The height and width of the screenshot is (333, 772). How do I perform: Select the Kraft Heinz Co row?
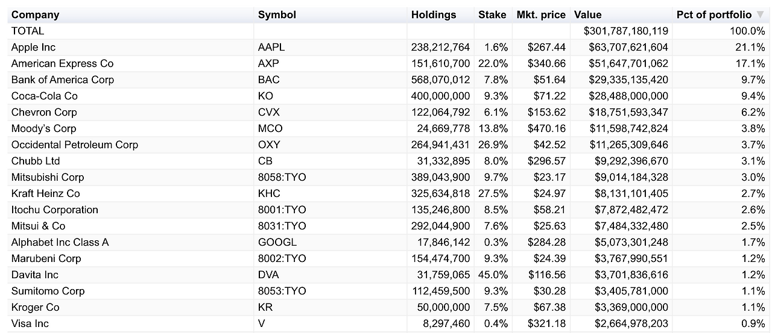click(46, 193)
